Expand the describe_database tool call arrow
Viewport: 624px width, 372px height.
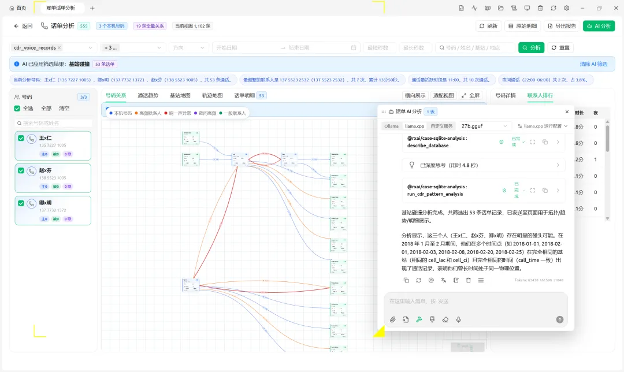point(558,142)
